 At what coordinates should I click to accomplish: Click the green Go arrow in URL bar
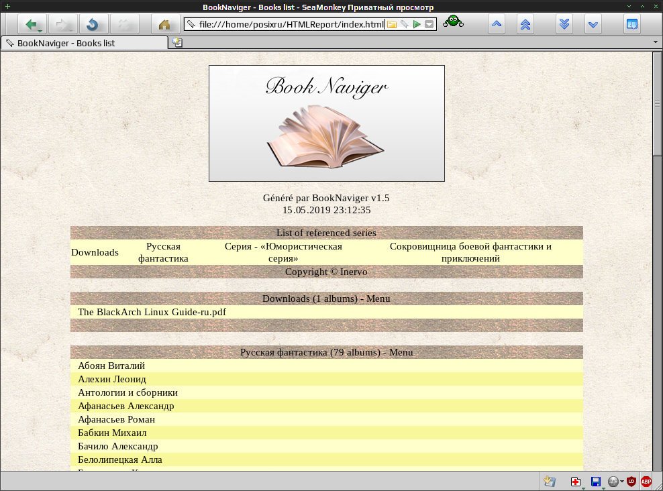pos(417,24)
